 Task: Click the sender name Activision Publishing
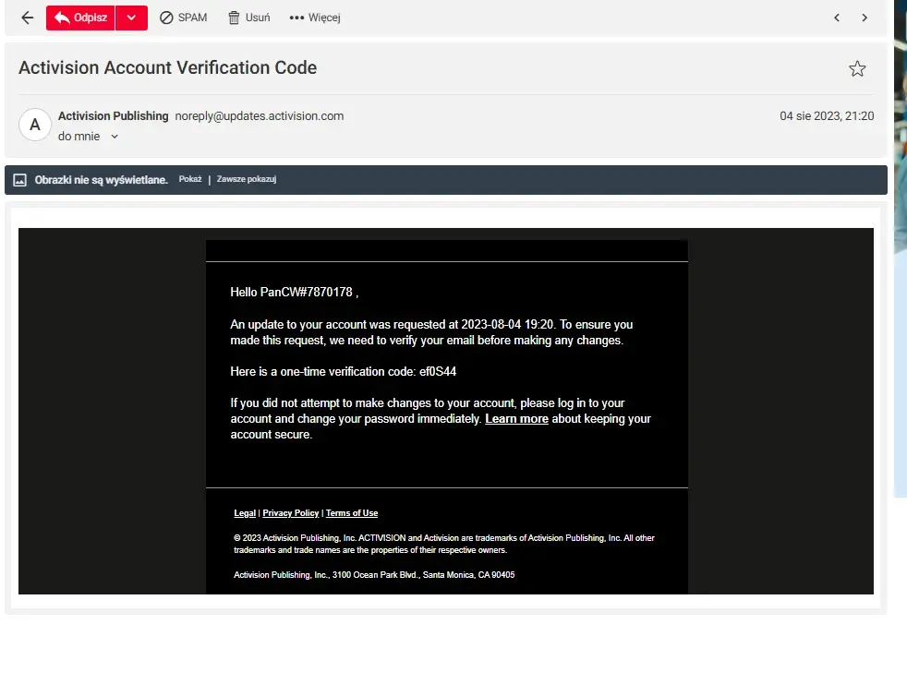(x=113, y=116)
